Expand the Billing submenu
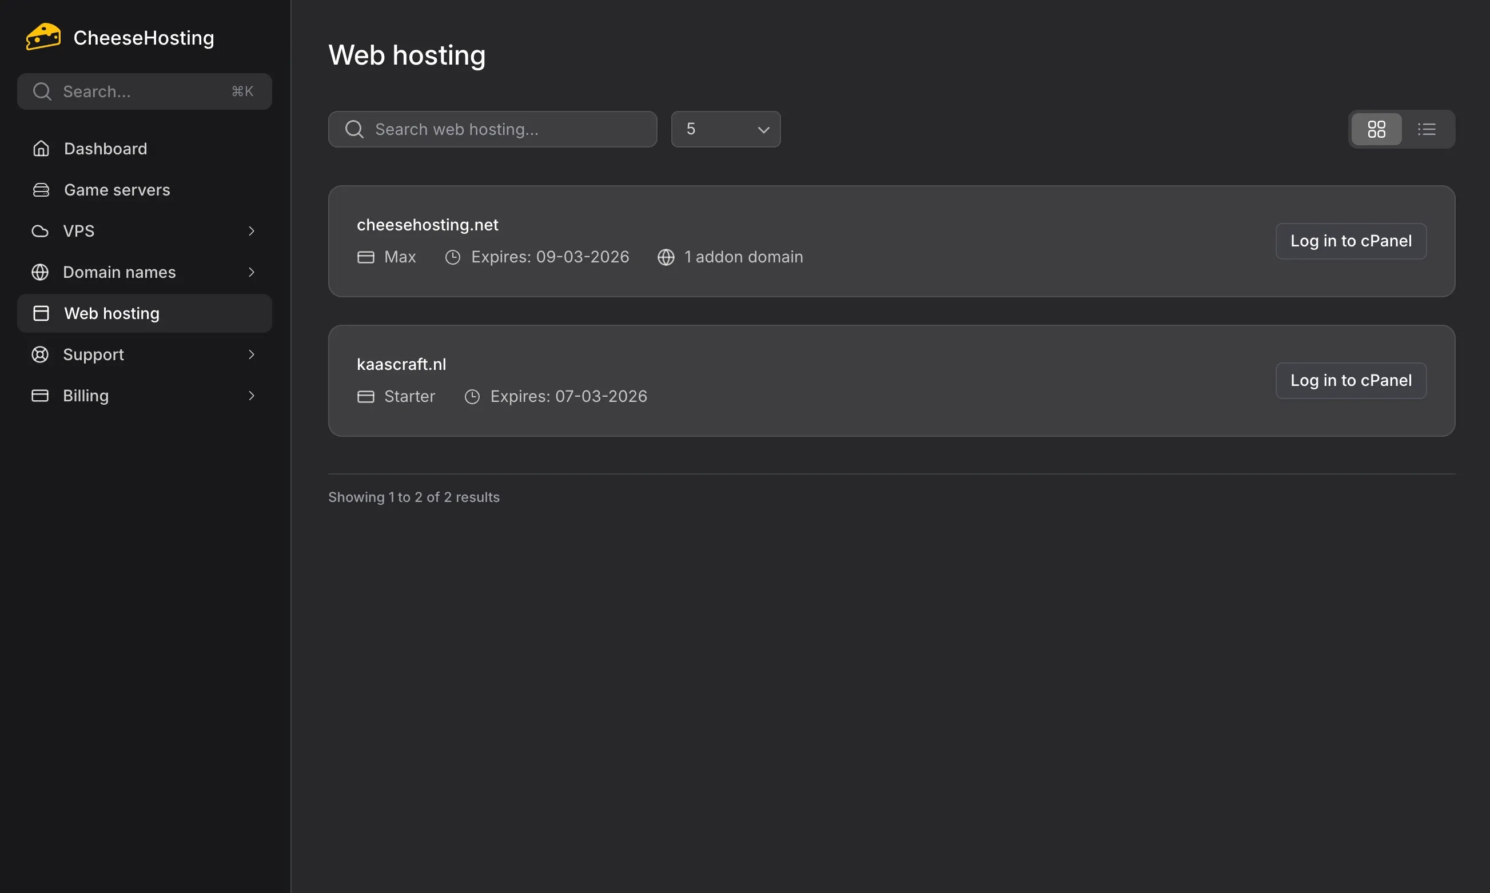 point(252,396)
